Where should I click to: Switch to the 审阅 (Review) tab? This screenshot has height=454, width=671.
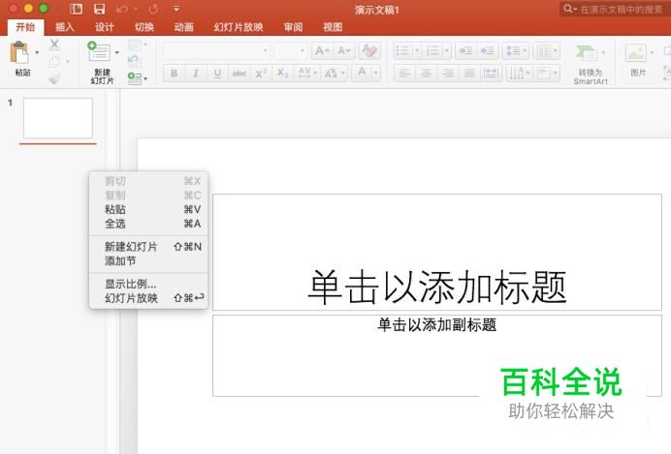pos(293,27)
